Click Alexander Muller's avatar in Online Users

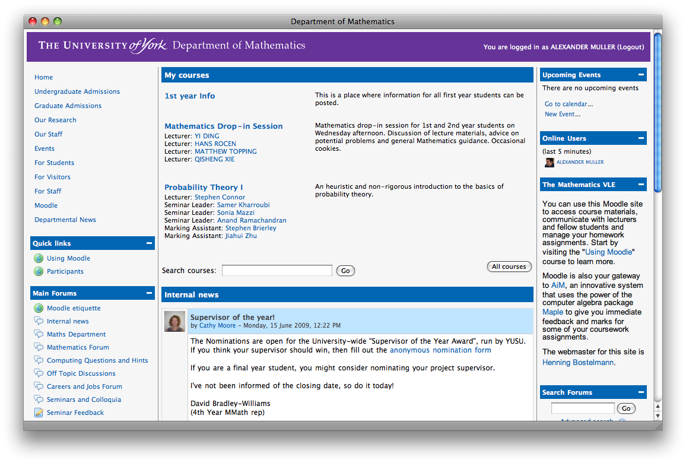(549, 162)
